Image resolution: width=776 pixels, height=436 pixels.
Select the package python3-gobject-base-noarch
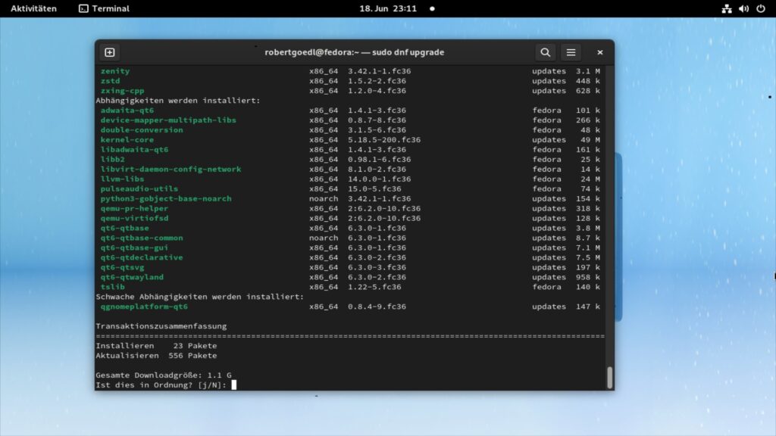pos(166,199)
